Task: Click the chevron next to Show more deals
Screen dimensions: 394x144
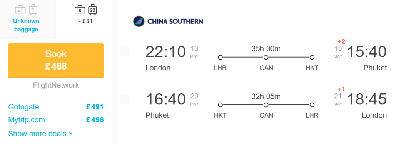Action: pos(71,134)
